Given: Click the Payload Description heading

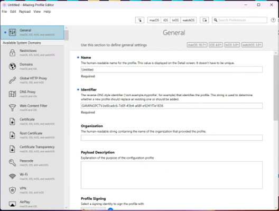Looking at the screenshot, I should point(98,152).
